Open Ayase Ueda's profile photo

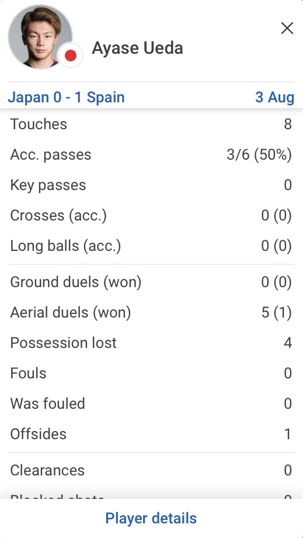click(x=40, y=37)
